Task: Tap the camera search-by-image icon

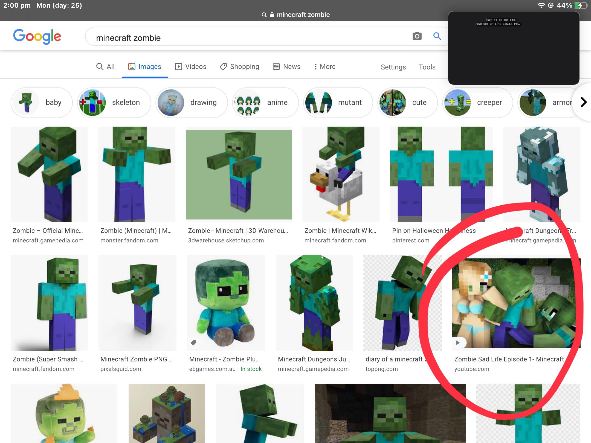Action: click(x=417, y=36)
